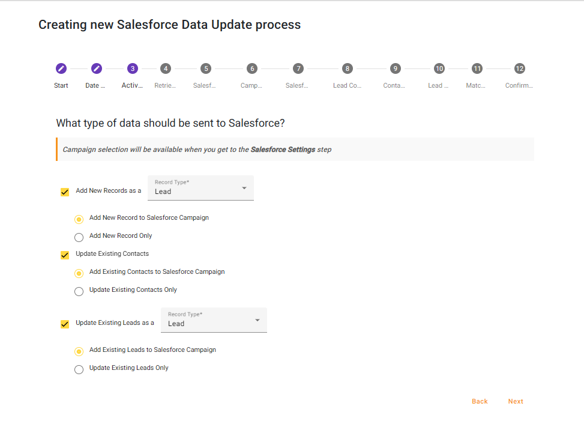Viewport: 584px width, 442px height.
Task: Disable Update Existing Leads checkbox
Action: [65, 324]
